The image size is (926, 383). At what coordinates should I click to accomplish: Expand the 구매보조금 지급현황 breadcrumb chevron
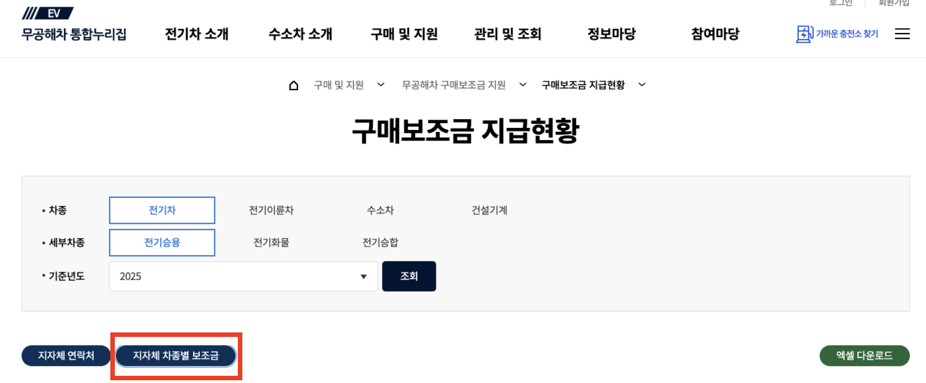coord(642,84)
